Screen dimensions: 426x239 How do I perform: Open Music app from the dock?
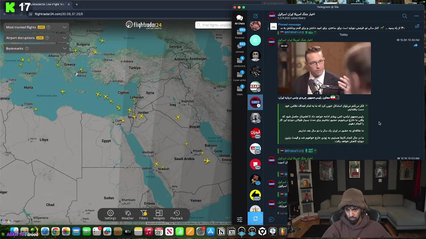pyautogui.click(x=148, y=231)
